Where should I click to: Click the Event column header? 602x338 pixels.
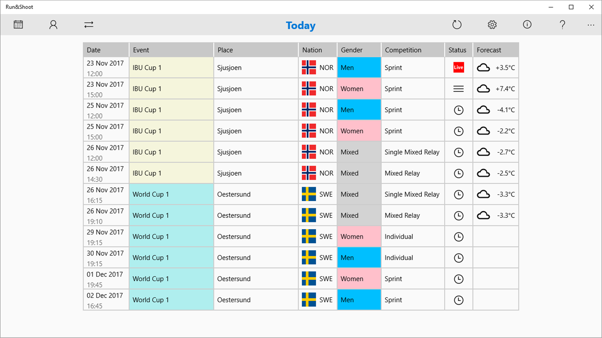[x=171, y=50]
